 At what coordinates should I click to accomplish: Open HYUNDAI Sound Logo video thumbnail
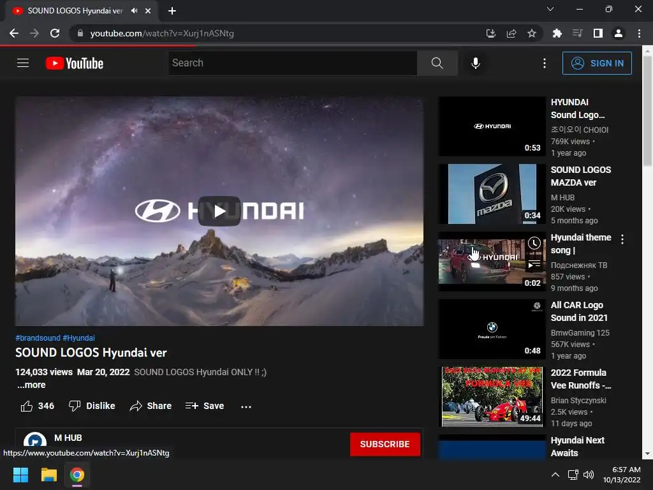click(x=492, y=126)
